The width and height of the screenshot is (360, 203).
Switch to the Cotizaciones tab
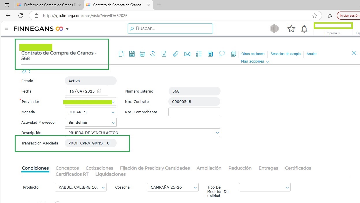pos(99,168)
